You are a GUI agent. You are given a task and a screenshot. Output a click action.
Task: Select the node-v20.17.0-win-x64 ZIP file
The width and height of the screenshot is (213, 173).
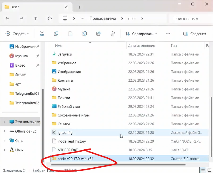pos(75,159)
